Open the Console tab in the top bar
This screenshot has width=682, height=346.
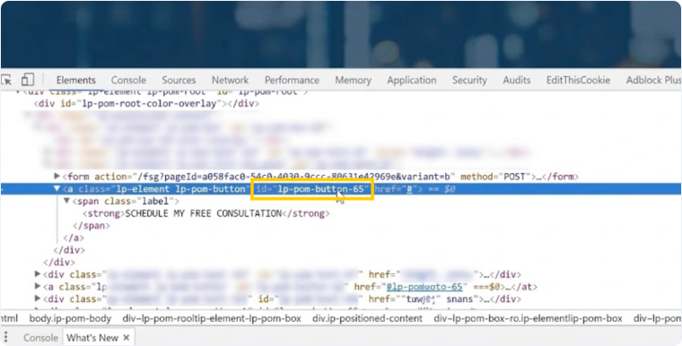coord(128,81)
